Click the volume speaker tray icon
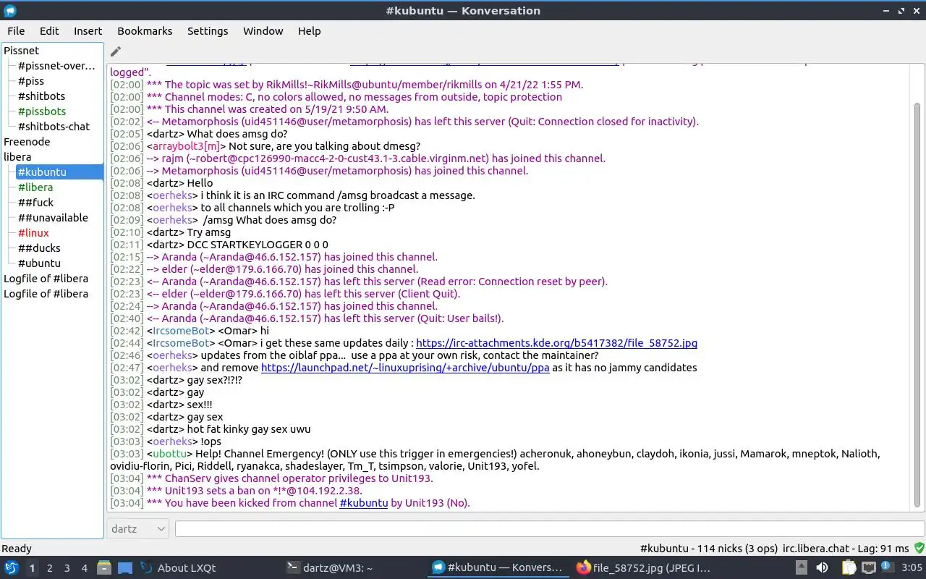 tap(822, 568)
